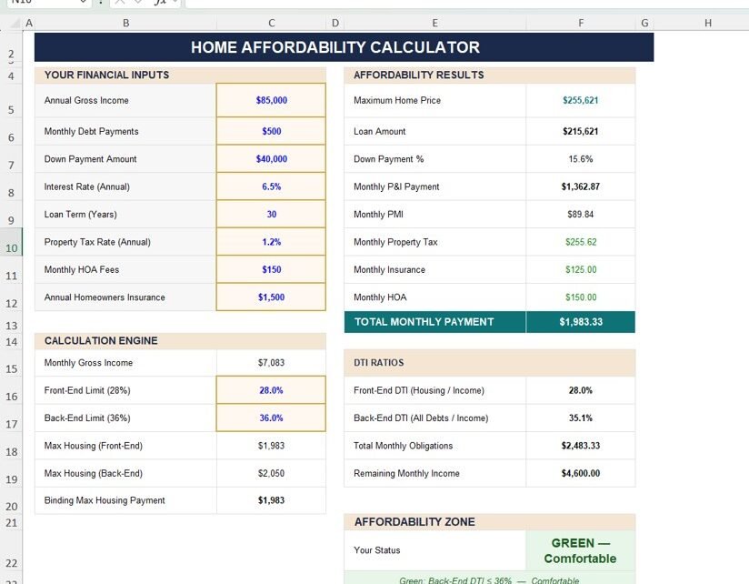This screenshot has height=584, width=749.
Task: Click the Home Affordability Calculator title banner
Action: pos(344,47)
